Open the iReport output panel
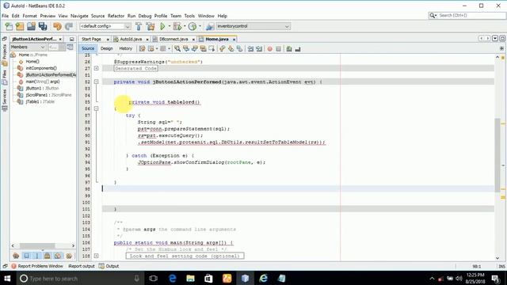 [x=81, y=266]
